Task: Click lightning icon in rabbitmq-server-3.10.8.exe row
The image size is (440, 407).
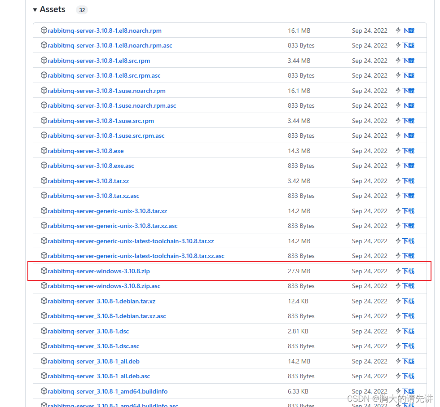Action: click(398, 150)
